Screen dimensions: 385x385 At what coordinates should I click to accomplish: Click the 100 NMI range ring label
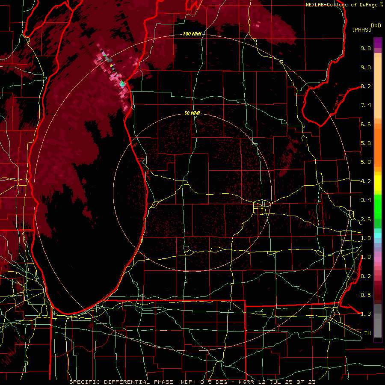pyautogui.click(x=192, y=34)
